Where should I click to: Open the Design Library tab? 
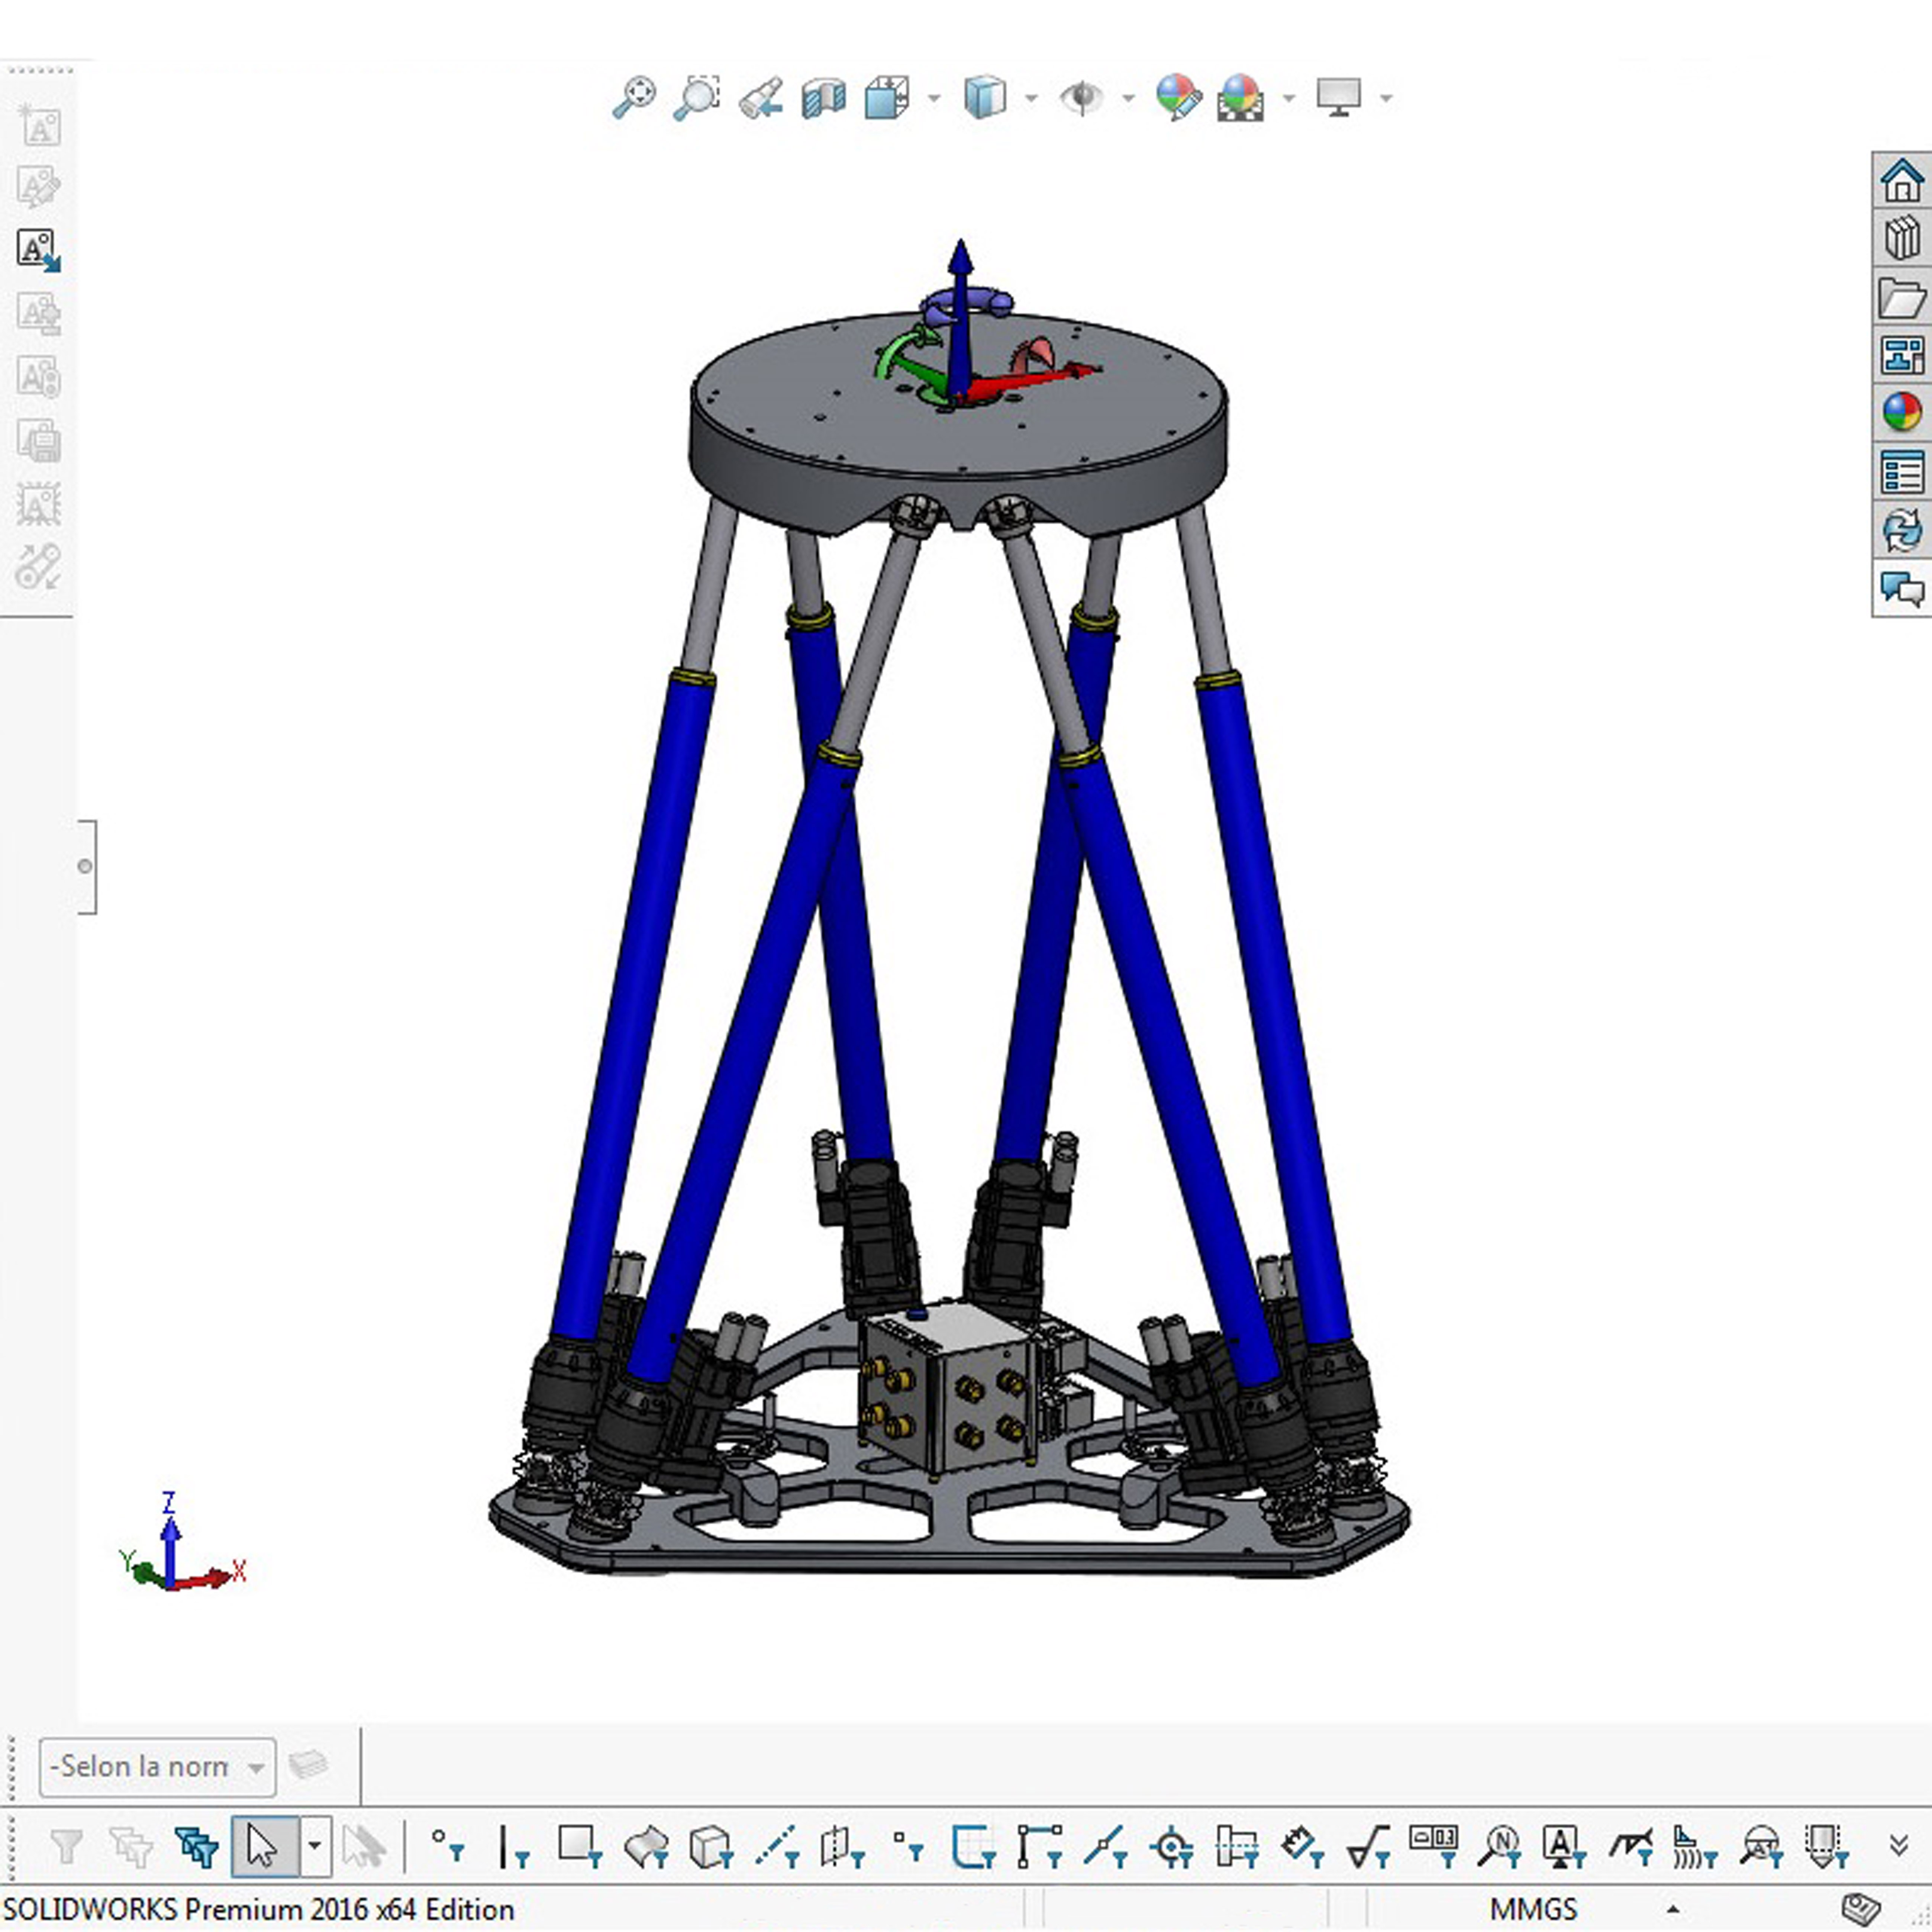pyautogui.click(x=1901, y=238)
